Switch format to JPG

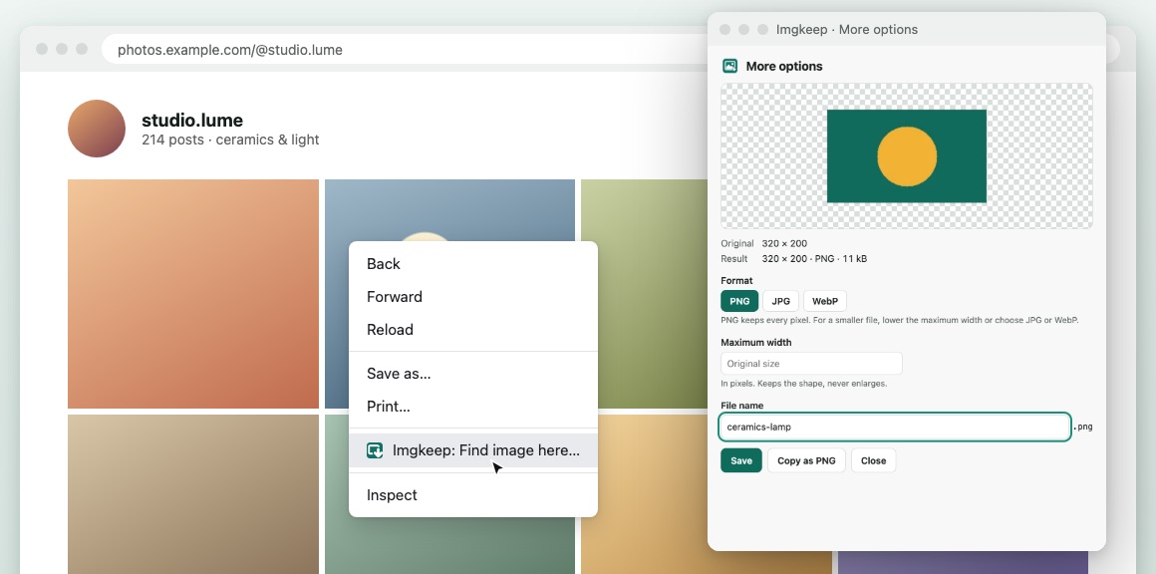pos(780,301)
